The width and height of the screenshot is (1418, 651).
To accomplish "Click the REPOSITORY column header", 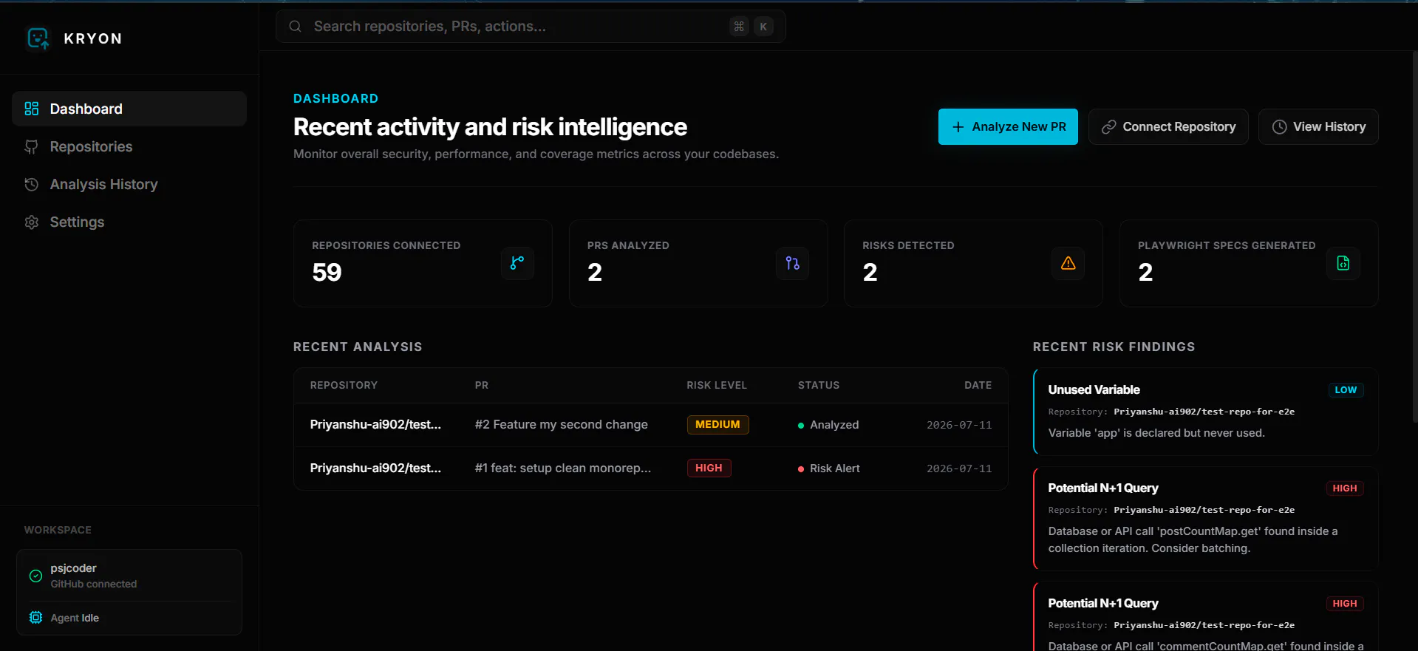I will click(x=344, y=385).
